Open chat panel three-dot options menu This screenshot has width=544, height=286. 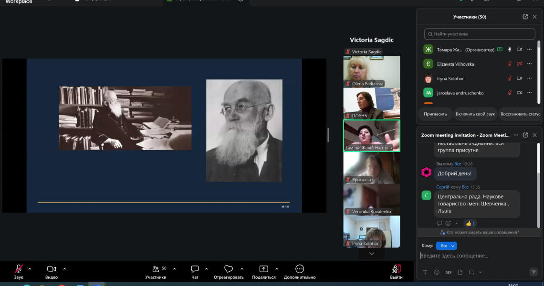(x=516, y=135)
